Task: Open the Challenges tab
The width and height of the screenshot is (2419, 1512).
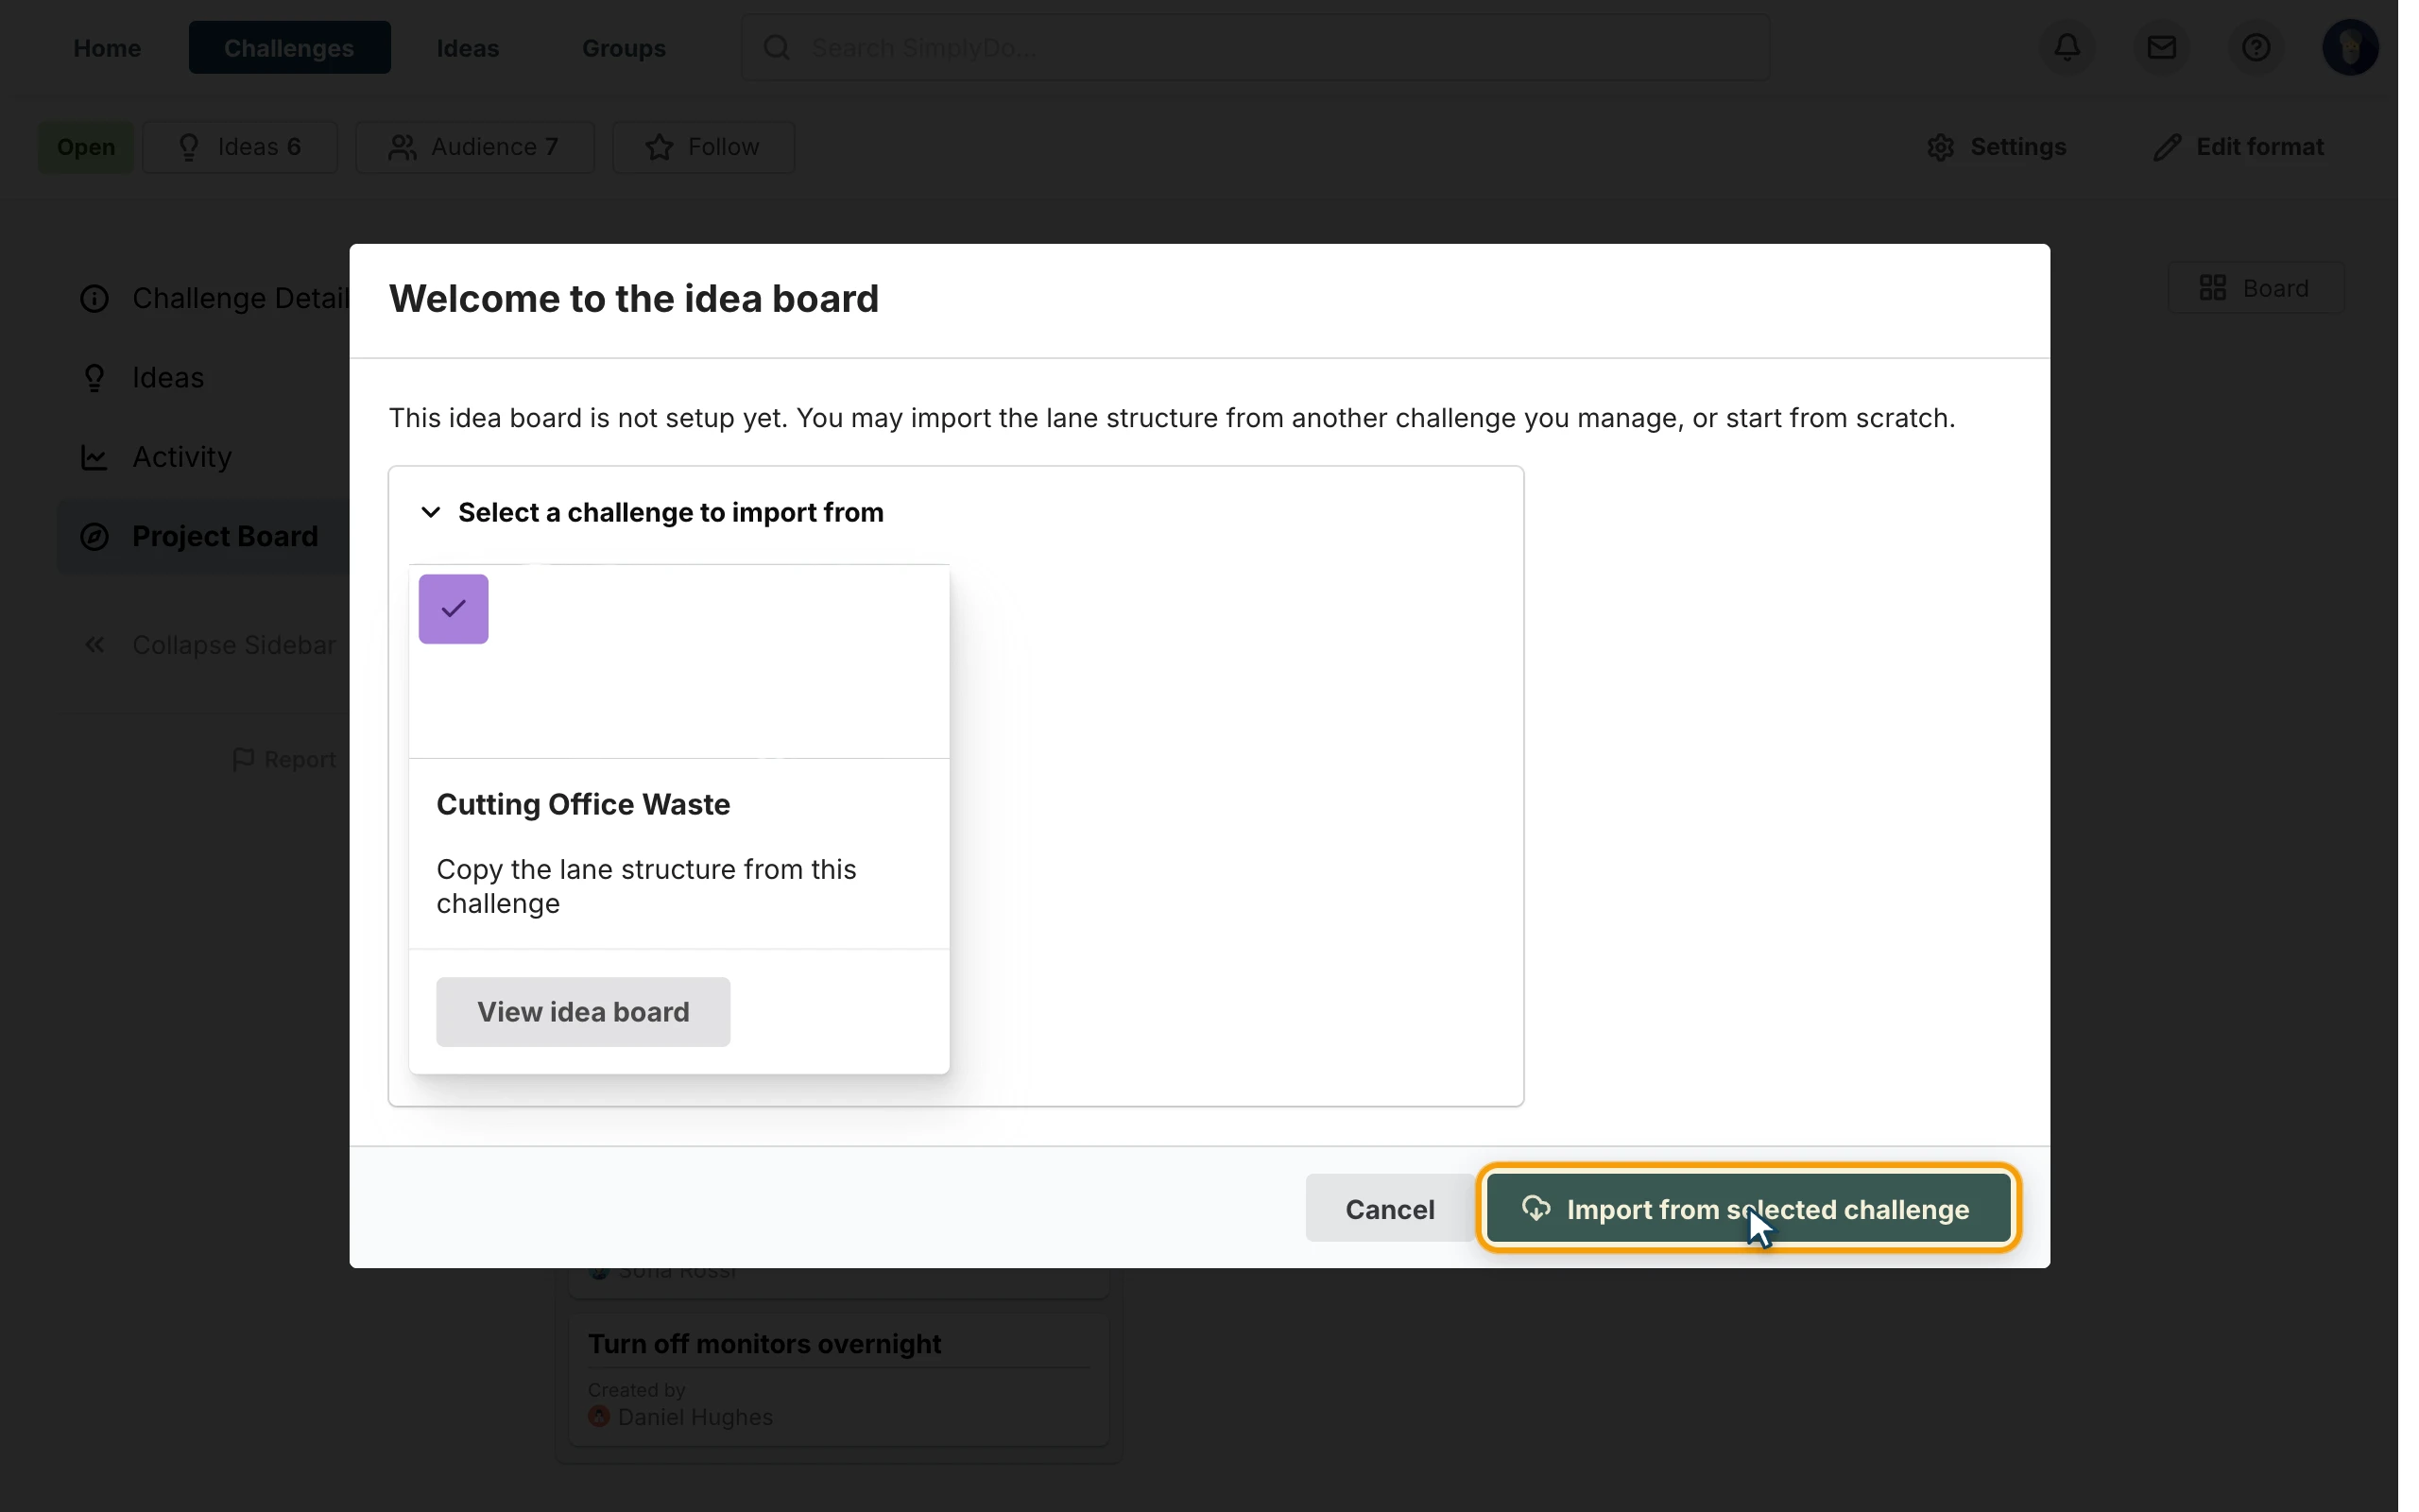Action: 289,47
